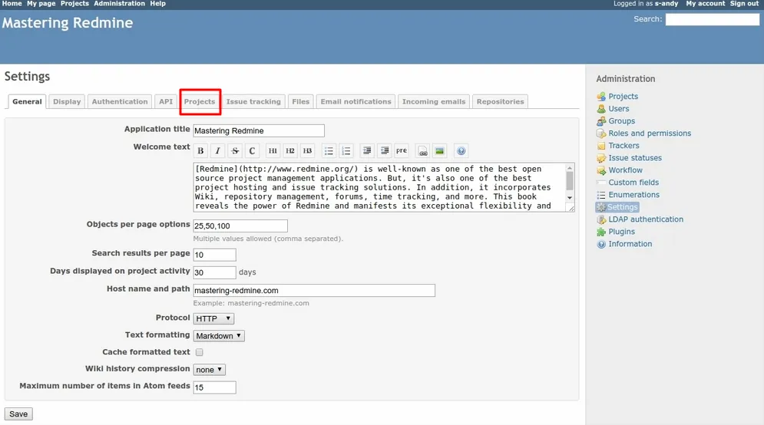The width and height of the screenshot is (764, 425).
Task: Open the Protocol dropdown
Action: [x=213, y=318]
